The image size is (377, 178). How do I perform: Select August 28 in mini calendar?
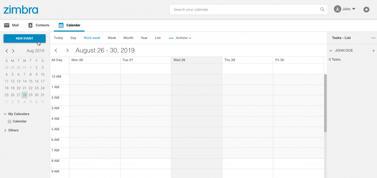(x=25, y=95)
